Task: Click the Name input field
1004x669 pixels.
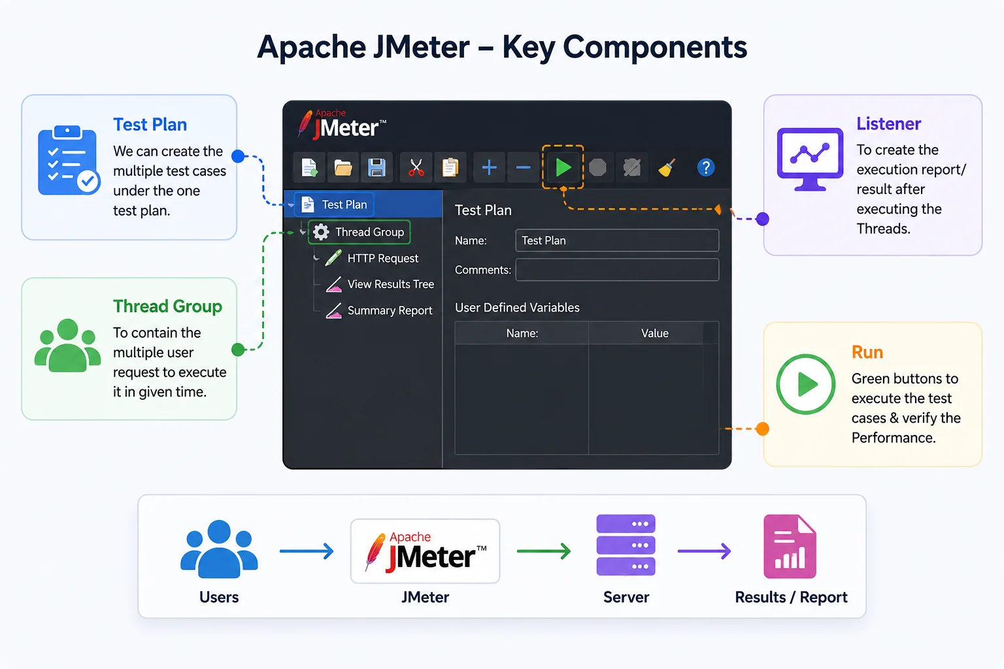Action: 617,240
